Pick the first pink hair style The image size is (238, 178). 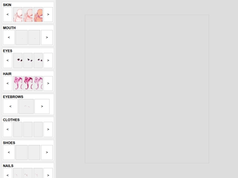point(18,84)
